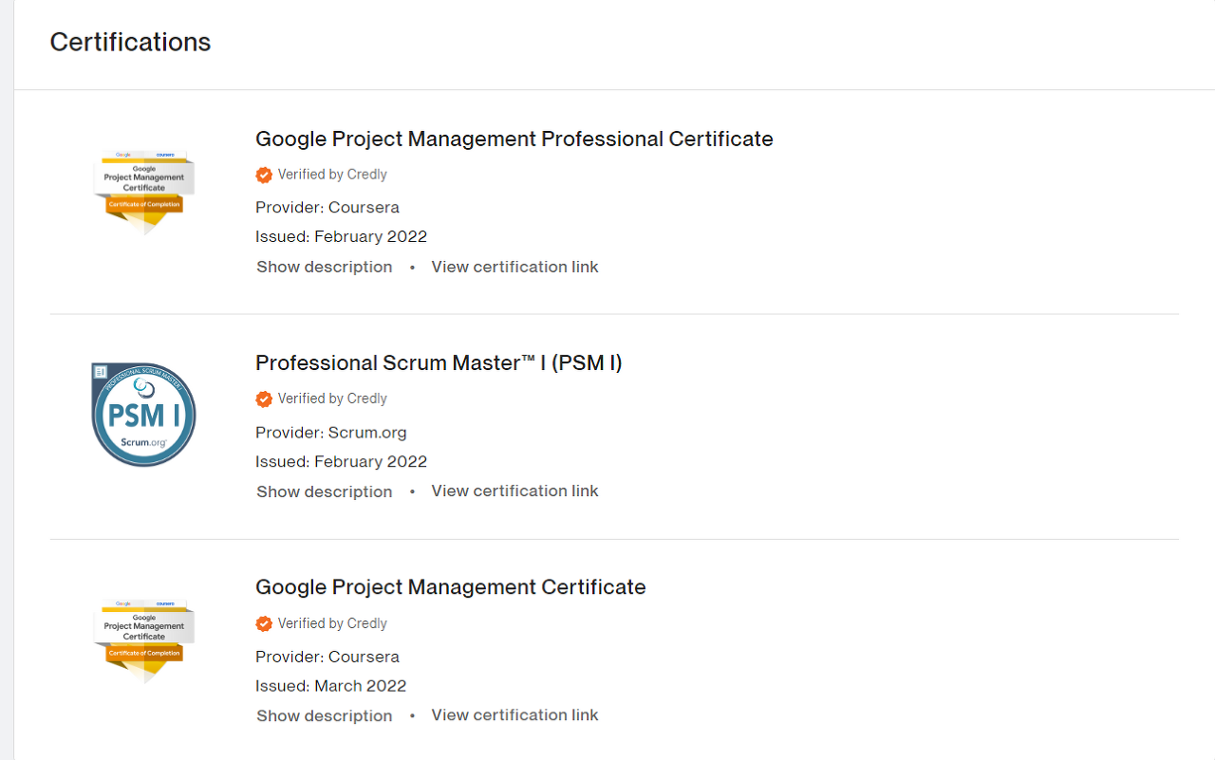The width and height of the screenshot is (1215, 760).
Task: Click the Credly verified checkmark under Google Project Management Professional Certificate
Action: tap(264, 175)
